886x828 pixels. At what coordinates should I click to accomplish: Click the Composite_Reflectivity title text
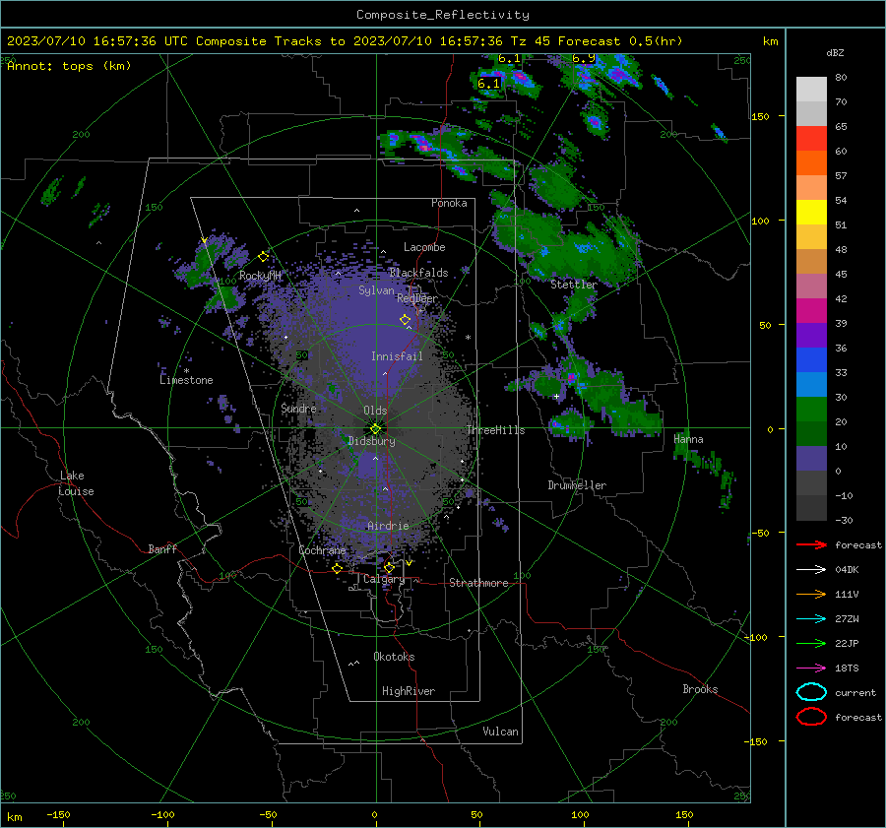(443, 15)
